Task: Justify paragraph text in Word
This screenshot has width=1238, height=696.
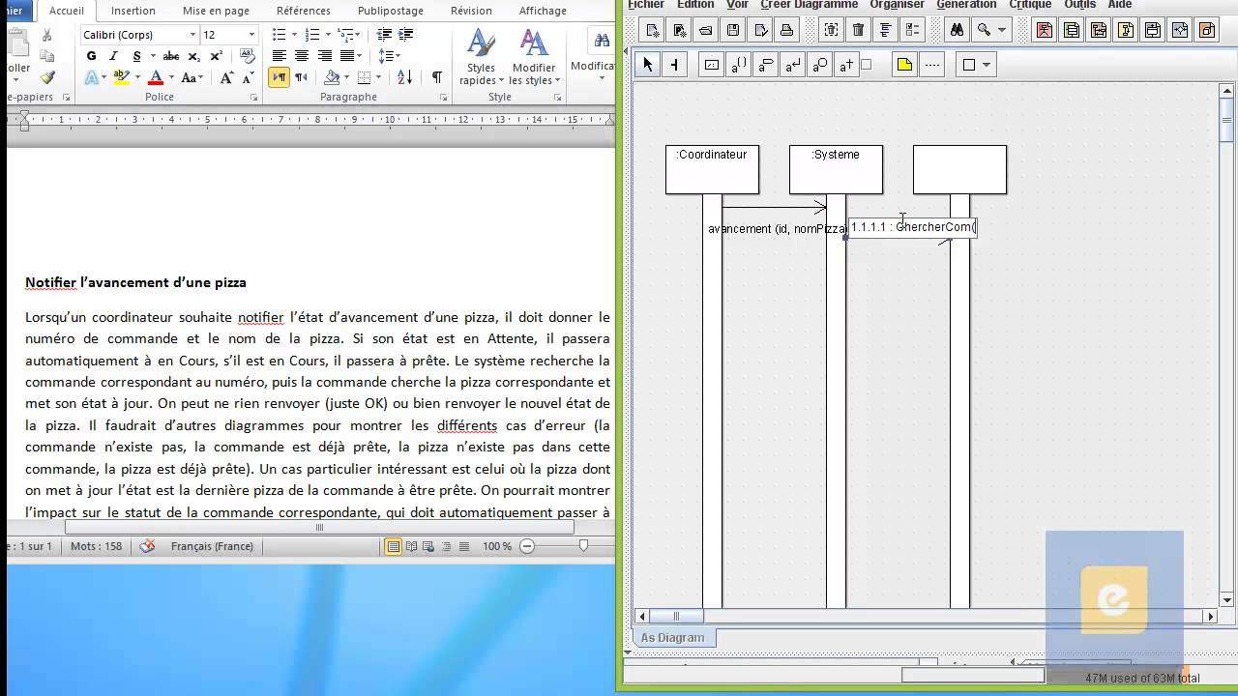Action: (x=347, y=56)
